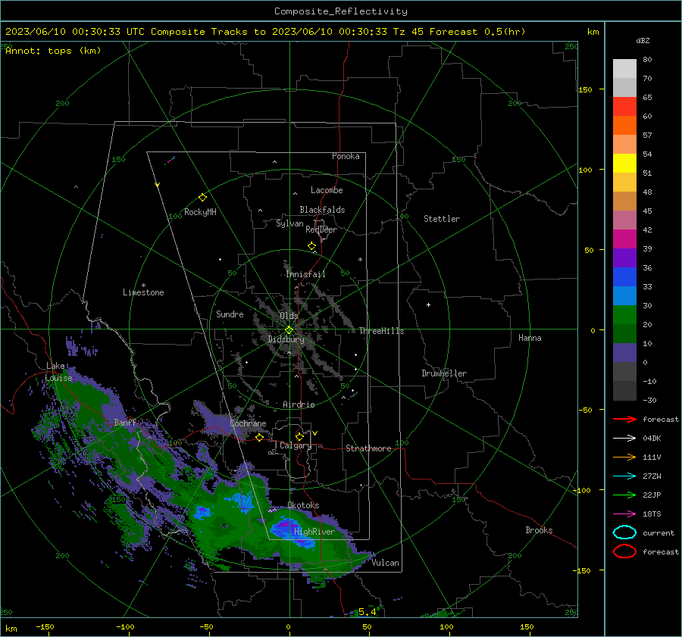
Task: Select the pink 42-45 dBZ swatch
Action: [624, 220]
